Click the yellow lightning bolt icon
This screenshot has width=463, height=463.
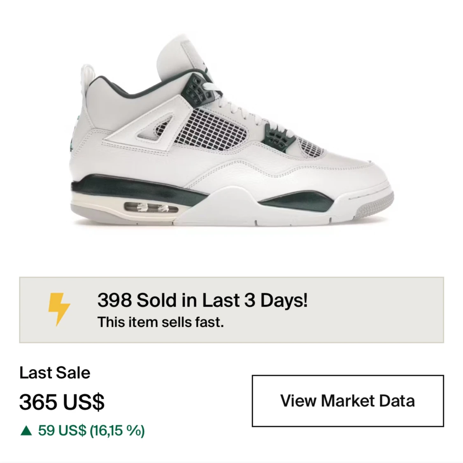59,309
